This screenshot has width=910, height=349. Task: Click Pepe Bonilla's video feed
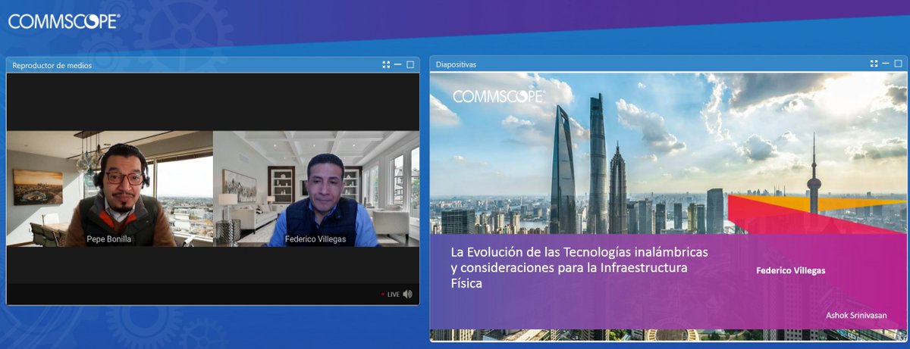click(110, 189)
